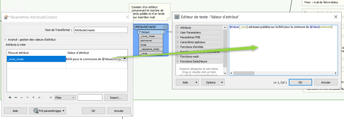Open the Options dropdown in text editor
344x119 pixels.
tap(213, 82)
